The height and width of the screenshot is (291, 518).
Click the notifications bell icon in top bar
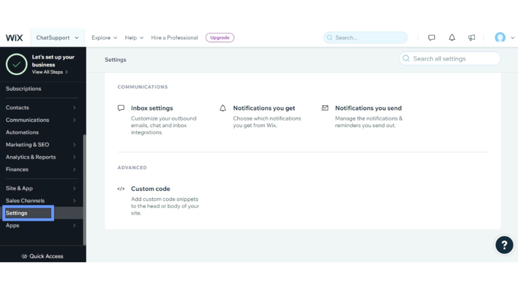452,38
